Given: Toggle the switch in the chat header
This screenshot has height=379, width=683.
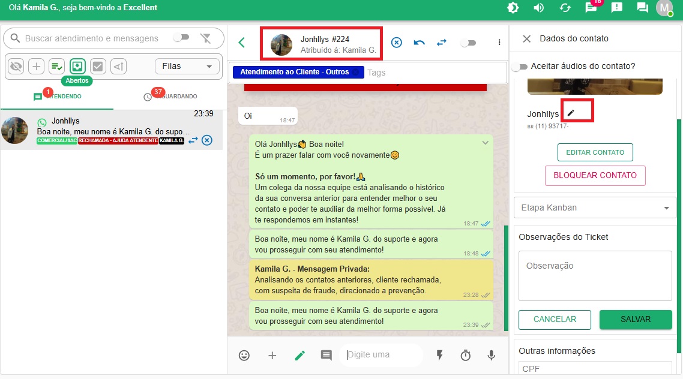Looking at the screenshot, I should pyautogui.click(x=468, y=43).
